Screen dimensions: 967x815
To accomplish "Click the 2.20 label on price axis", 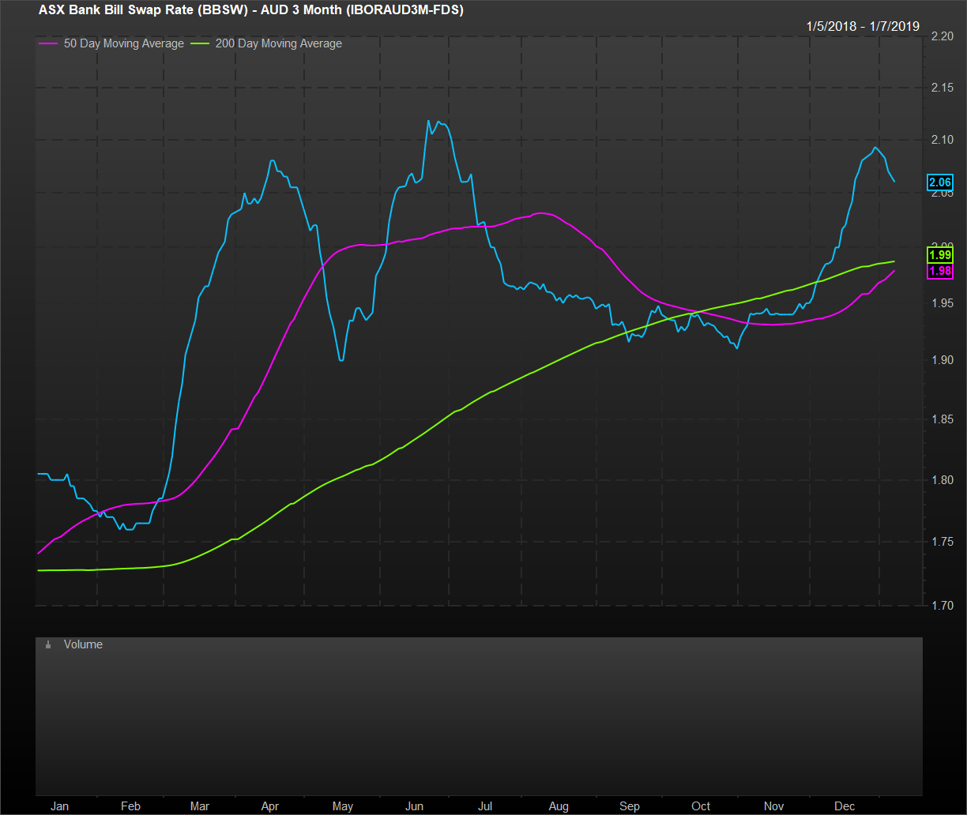I will click(x=943, y=36).
